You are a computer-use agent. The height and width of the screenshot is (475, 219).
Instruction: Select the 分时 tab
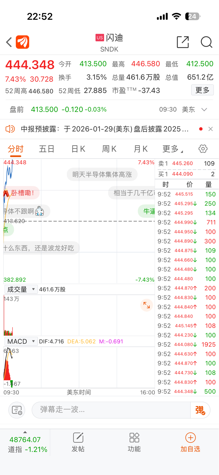(x=16, y=149)
